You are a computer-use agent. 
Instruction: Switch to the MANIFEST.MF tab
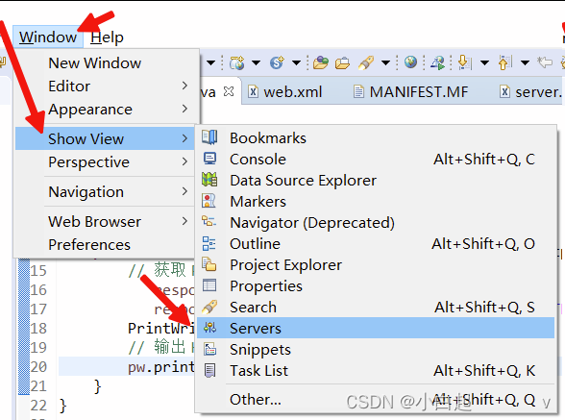point(411,92)
